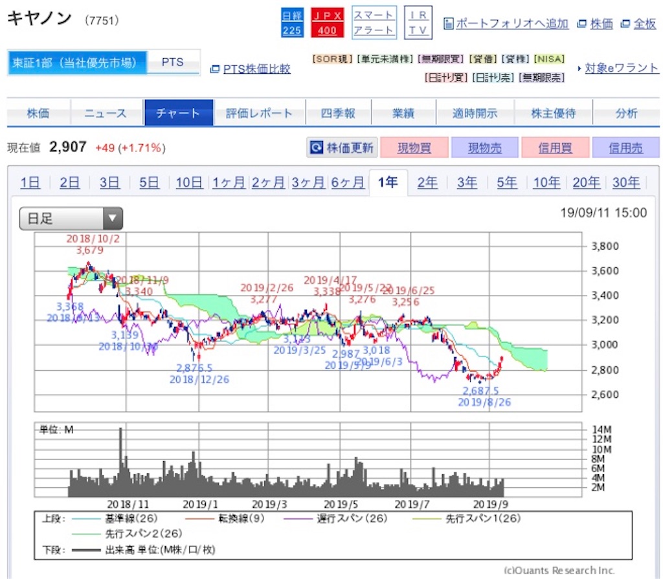Image resolution: width=663 pixels, height=579 pixels.
Task: Open the 評価レポート tab
Action: tap(259, 113)
